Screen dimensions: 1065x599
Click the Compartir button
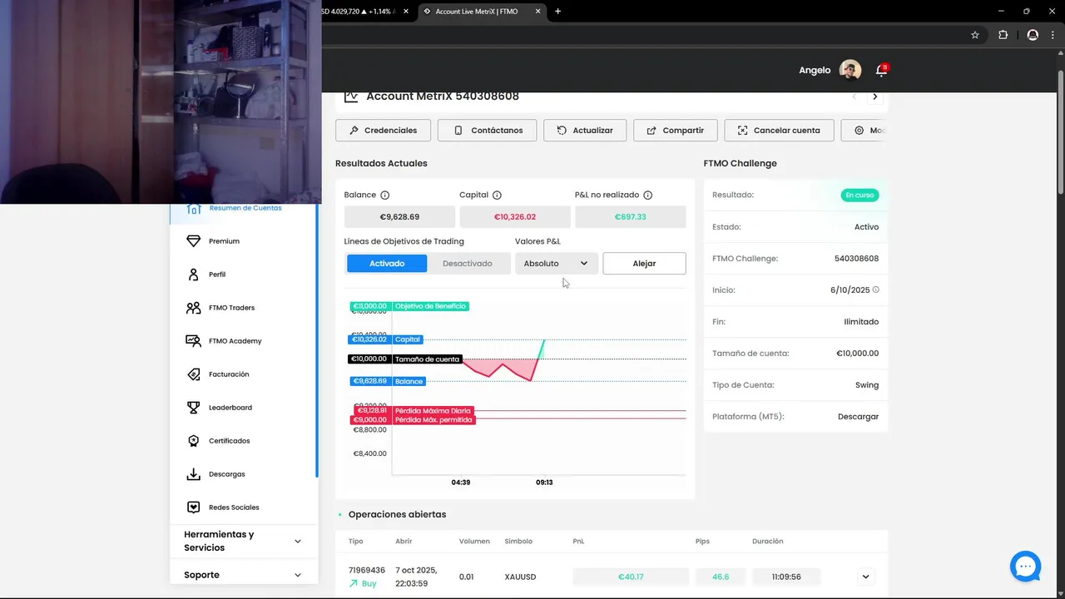tap(675, 131)
